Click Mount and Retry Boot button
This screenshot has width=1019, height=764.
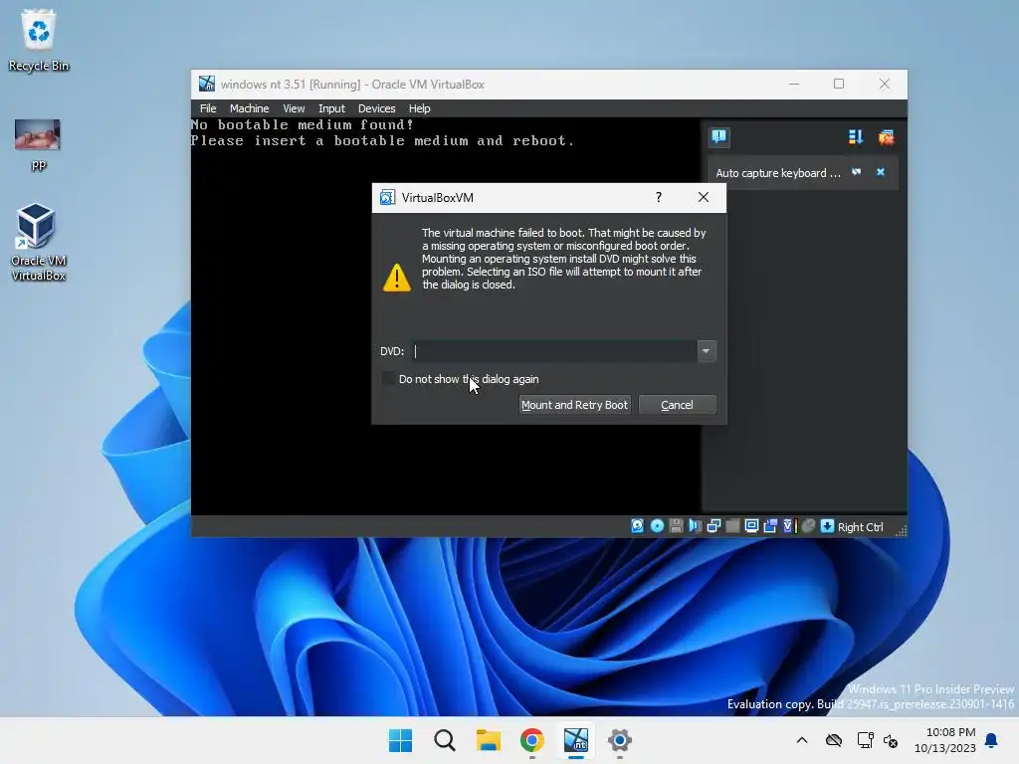[574, 405]
